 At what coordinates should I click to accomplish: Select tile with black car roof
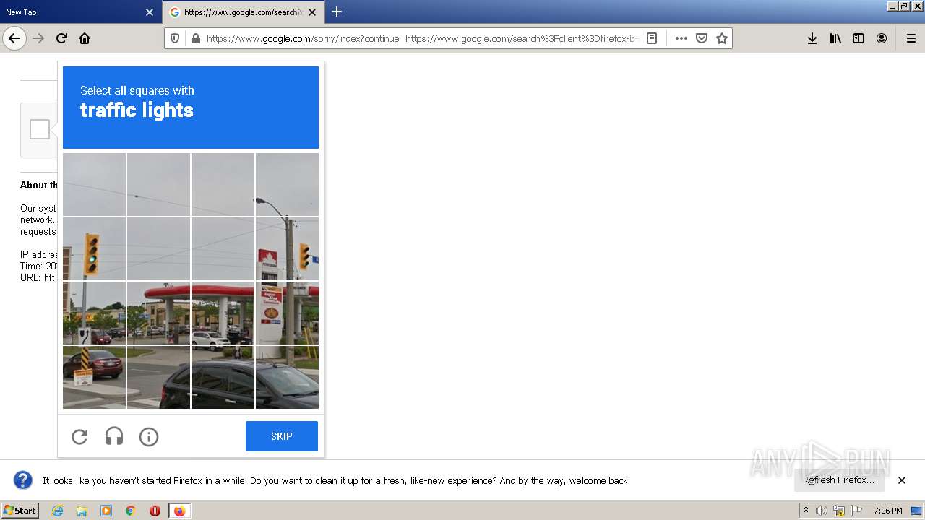point(223,377)
